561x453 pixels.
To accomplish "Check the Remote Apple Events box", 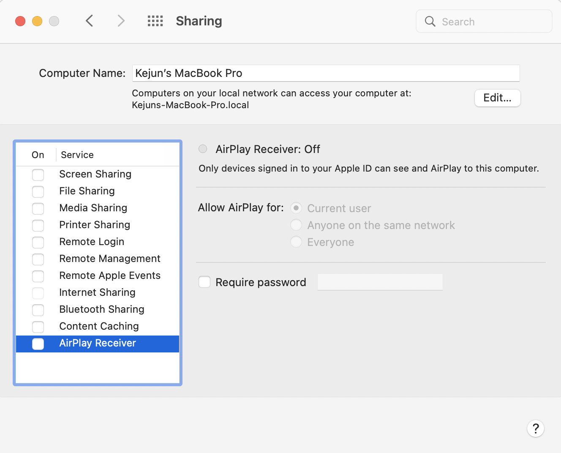I will (x=38, y=276).
